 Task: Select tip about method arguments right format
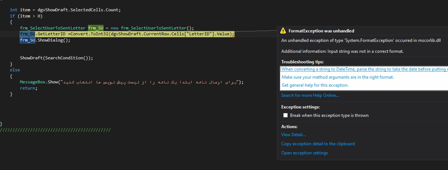click(338, 77)
